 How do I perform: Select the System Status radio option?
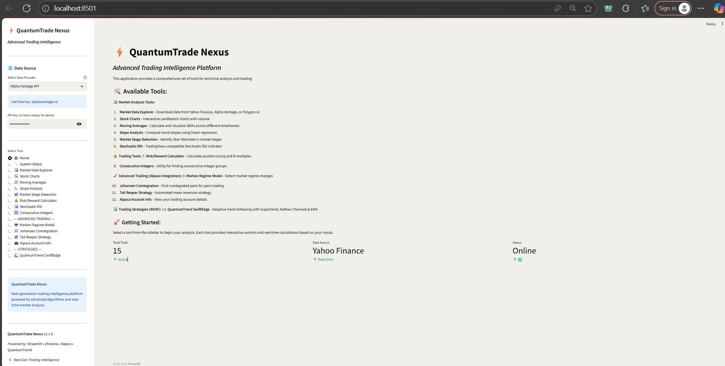pyautogui.click(x=10, y=164)
